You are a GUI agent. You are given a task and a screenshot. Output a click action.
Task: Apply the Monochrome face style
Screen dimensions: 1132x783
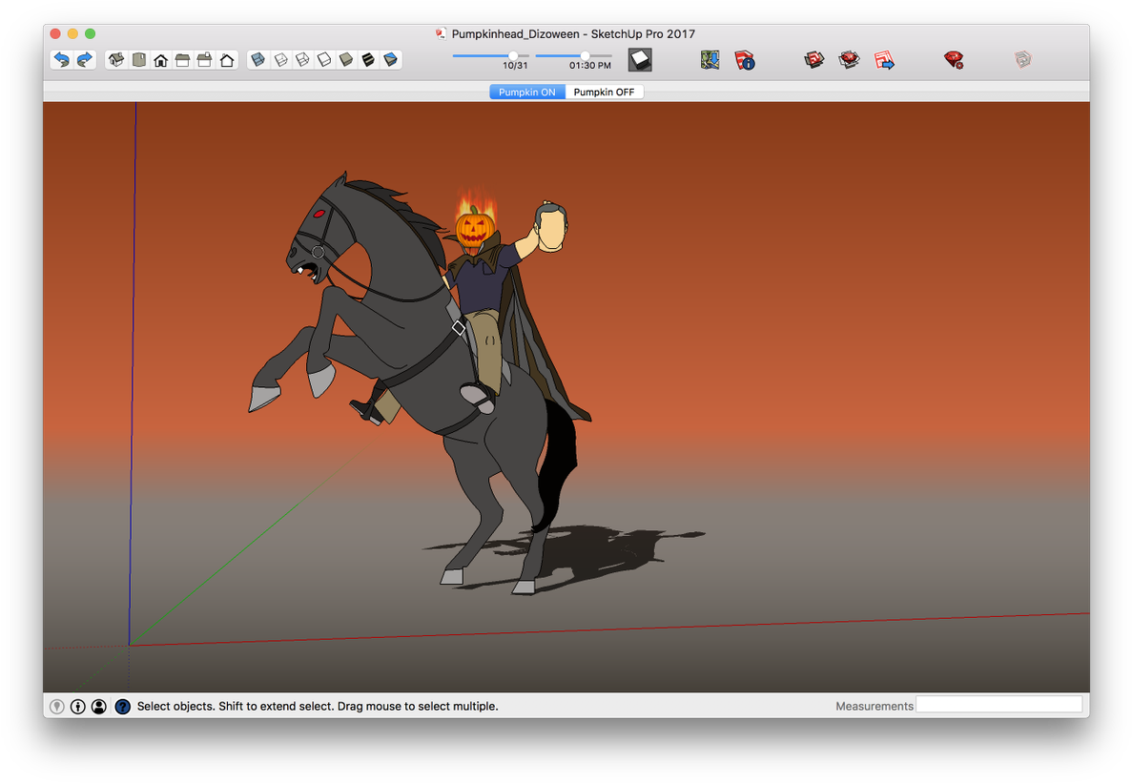coord(390,59)
